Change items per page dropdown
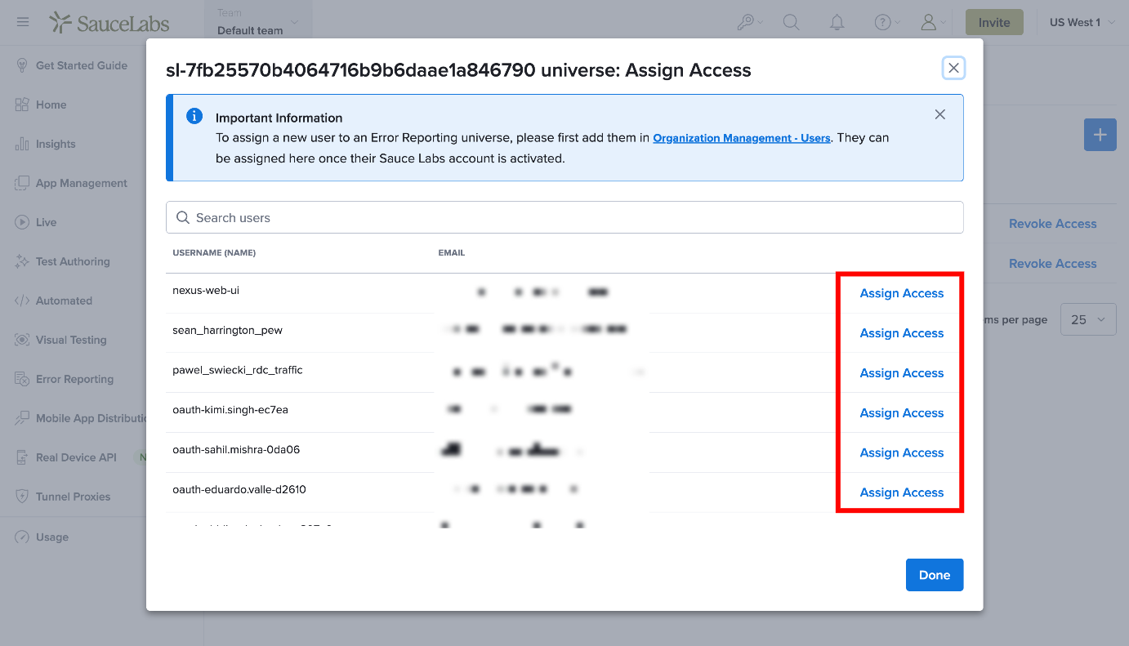The height and width of the screenshot is (646, 1129). tap(1088, 319)
